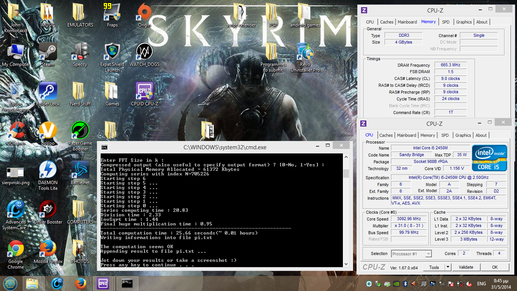The image size is (517, 291).
Task: Switch to Caches tab in the upper CPU-Z window
Action: [386, 22]
